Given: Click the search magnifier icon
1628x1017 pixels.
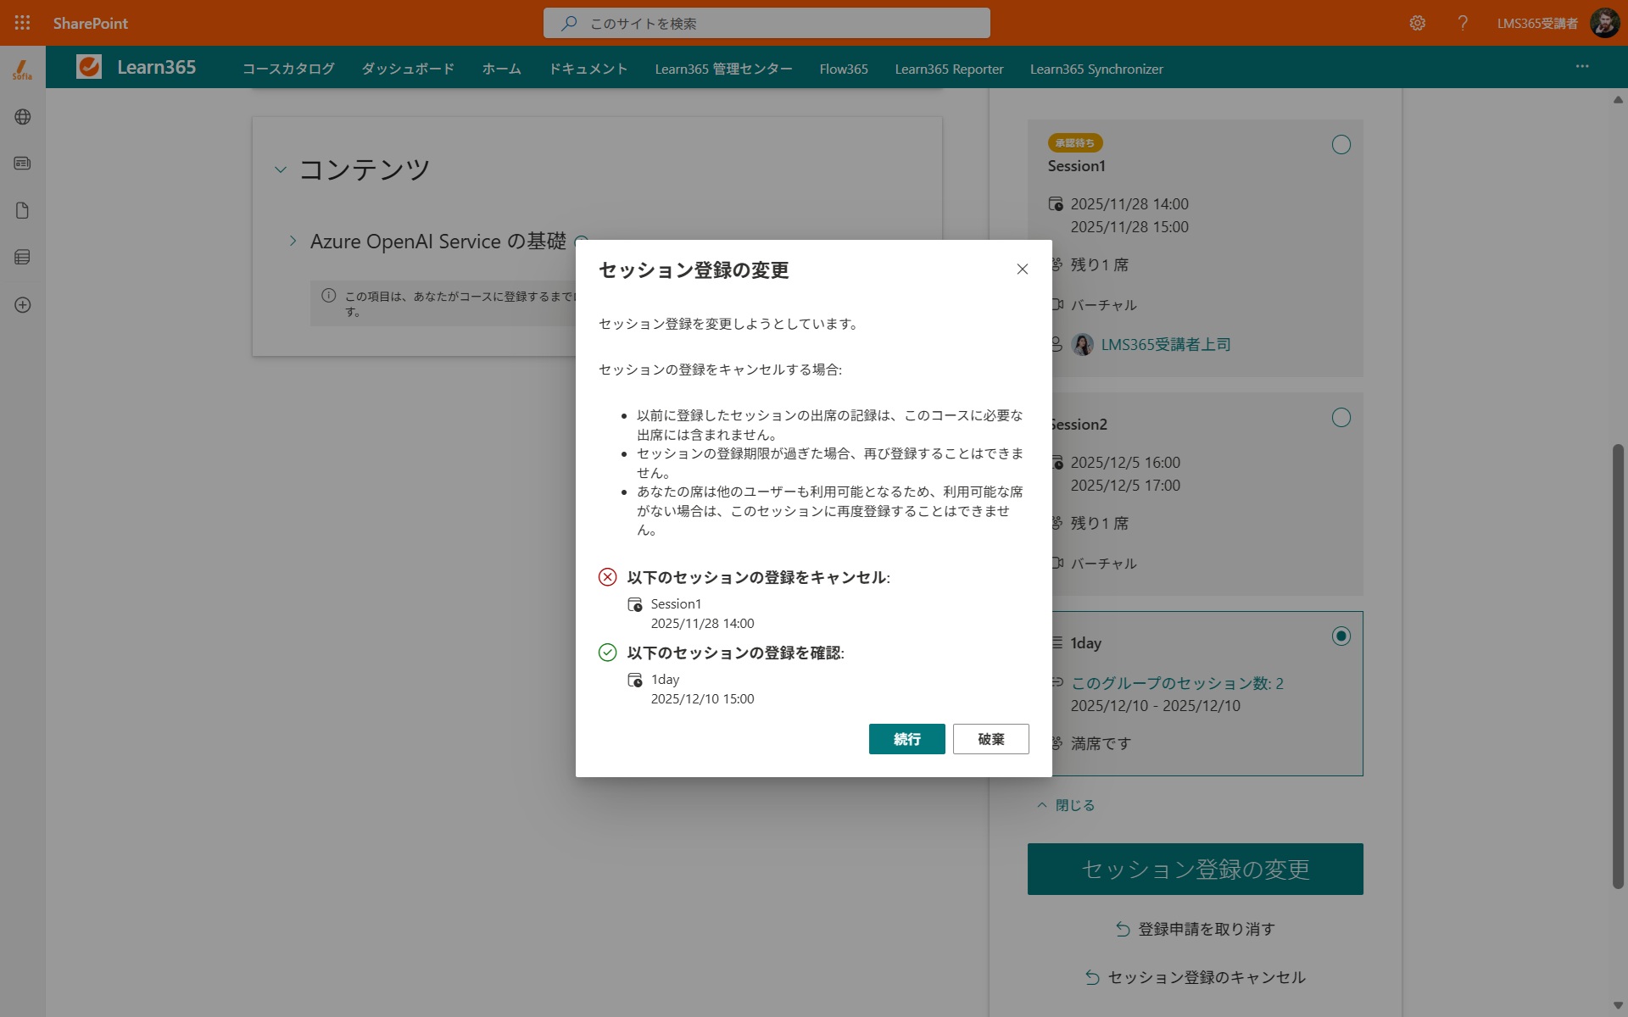Looking at the screenshot, I should click(569, 23).
